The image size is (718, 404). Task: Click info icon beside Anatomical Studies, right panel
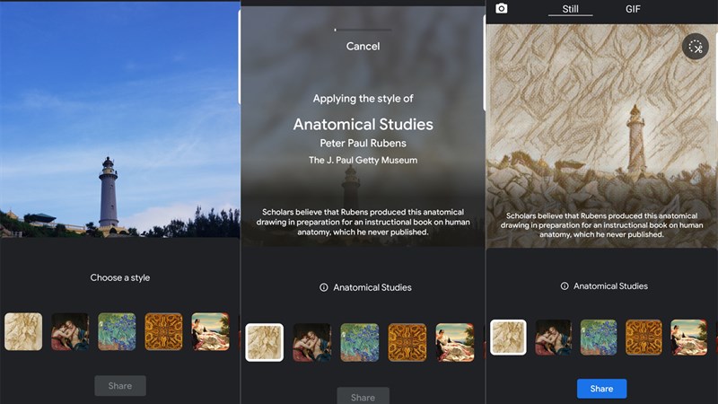tap(565, 285)
